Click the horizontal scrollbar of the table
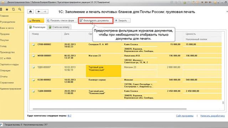The width and height of the screenshot is (228, 128). tap(109, 109)
